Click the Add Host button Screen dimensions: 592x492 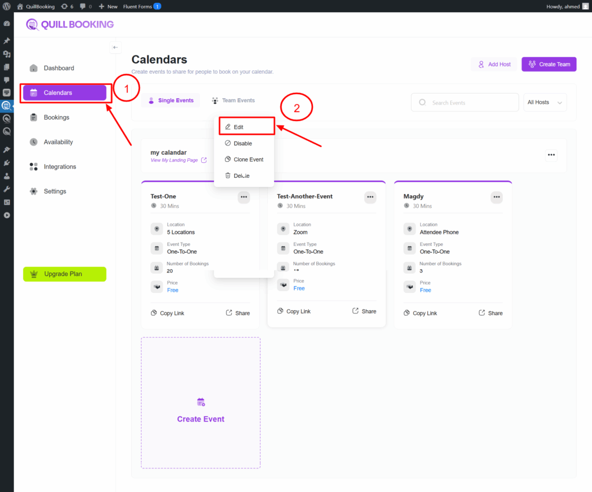[494, 64]
